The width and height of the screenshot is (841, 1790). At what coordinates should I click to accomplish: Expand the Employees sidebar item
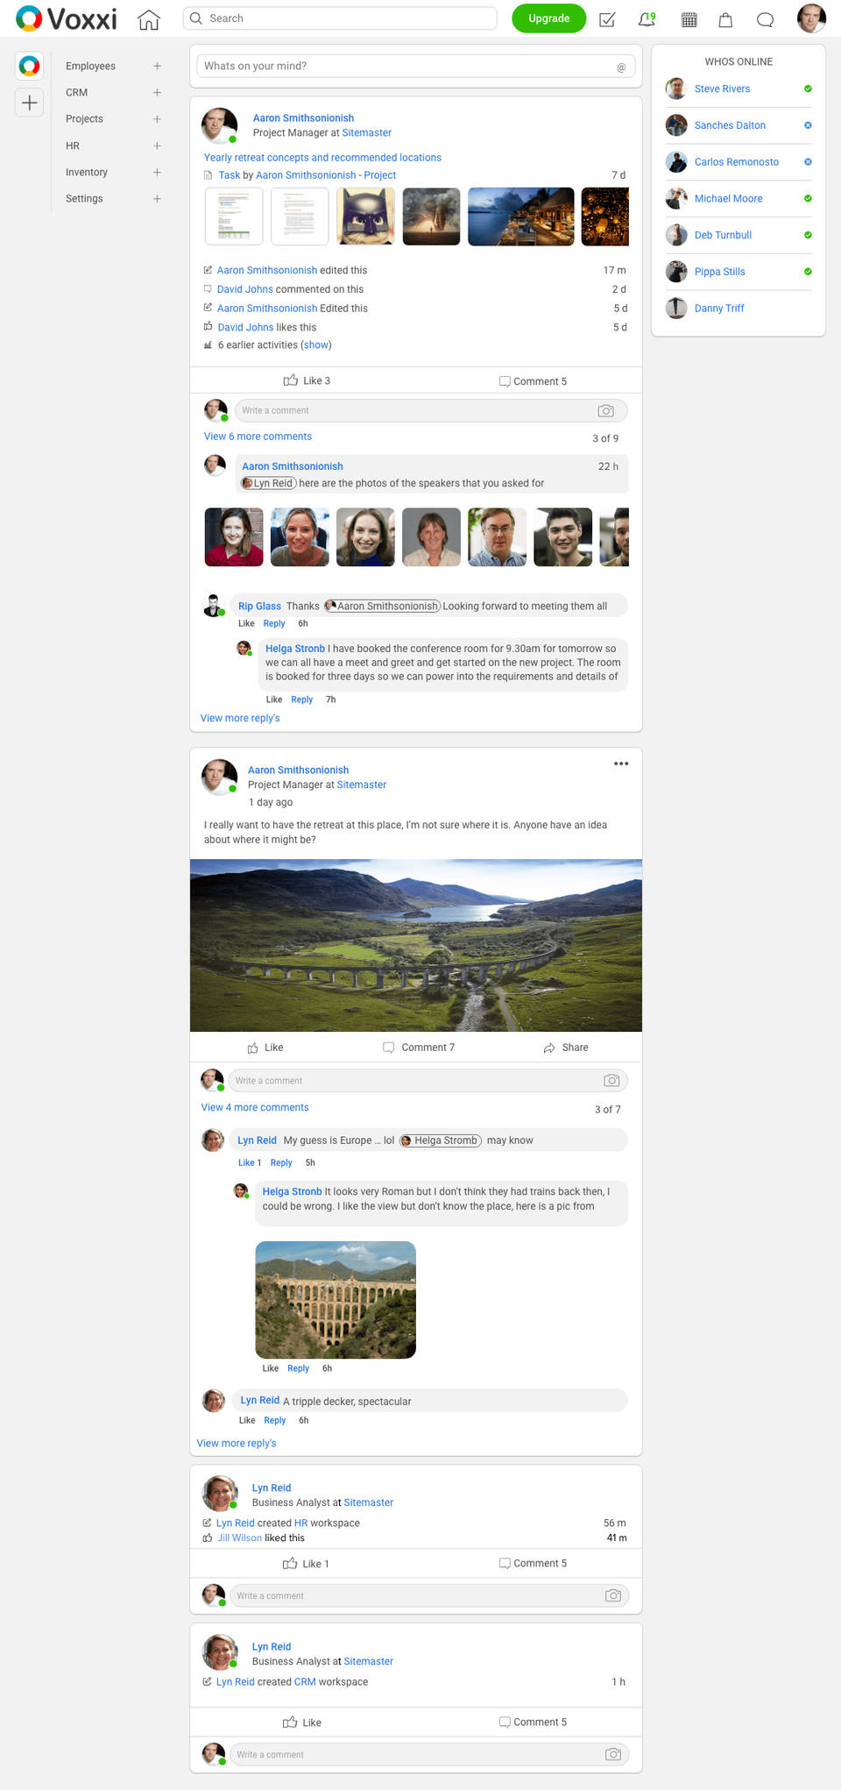click(157, 66)
